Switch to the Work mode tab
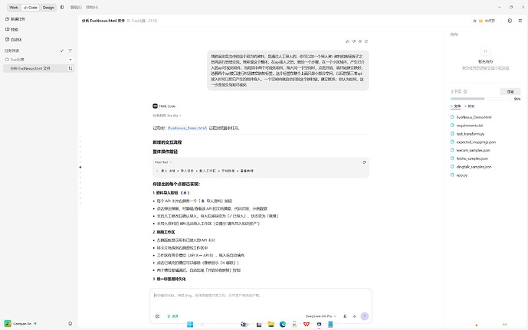This screenshot has height=330, width=528. pyautogui.click(x=14, y=8)
